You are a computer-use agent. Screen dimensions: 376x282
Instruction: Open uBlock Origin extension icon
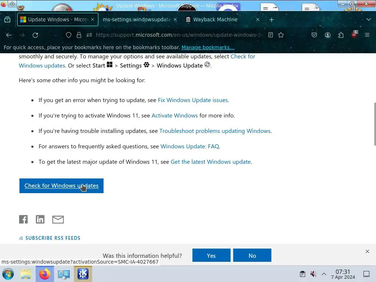click(x=354, y=35)
